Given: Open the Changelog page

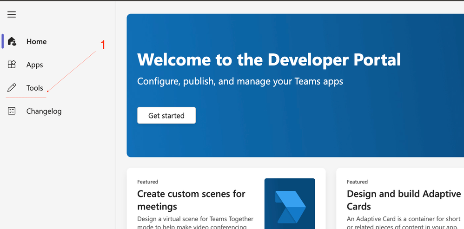Looking at the screenshot, I should pos(44,111).
